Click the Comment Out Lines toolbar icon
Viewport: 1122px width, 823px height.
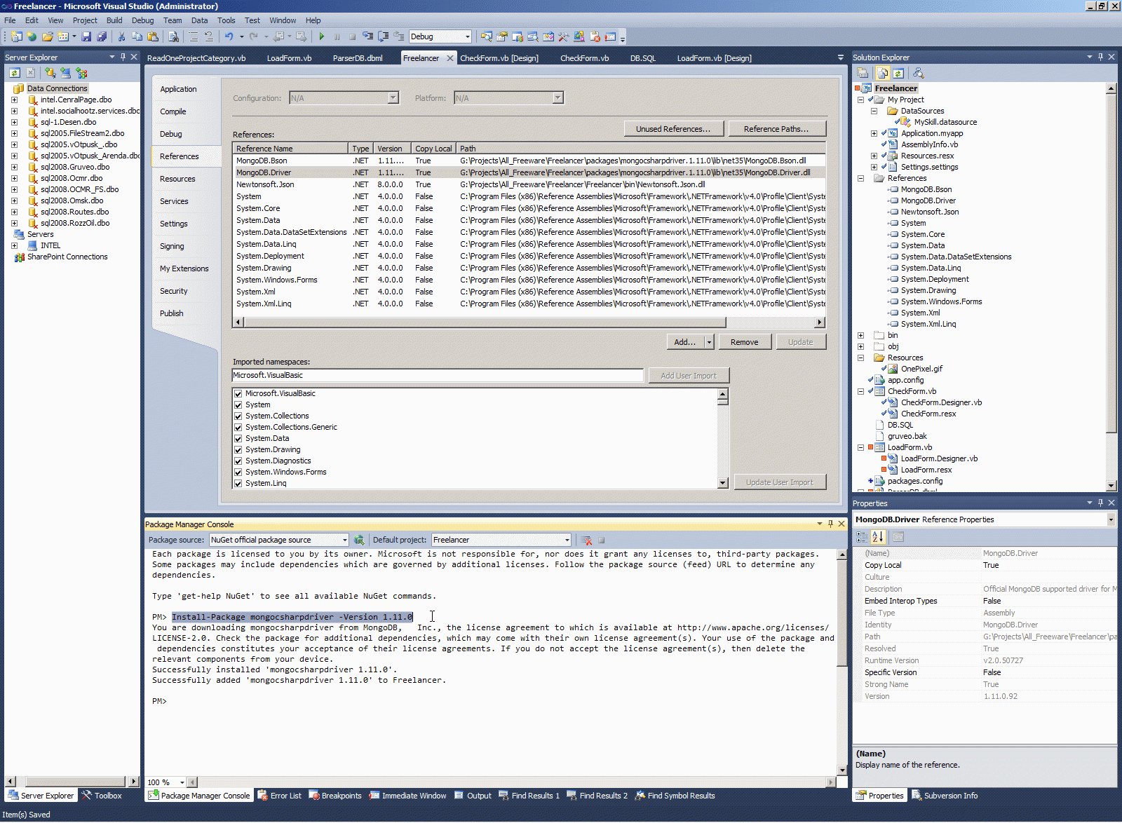coord(193,36)
